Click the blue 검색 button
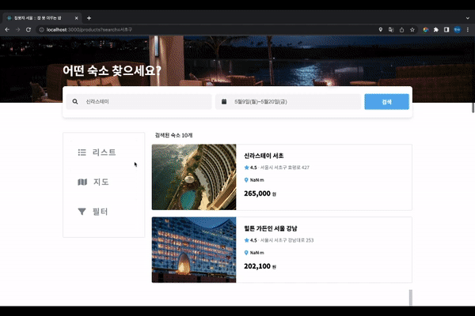The image size is (475, 316). [386, 102]
